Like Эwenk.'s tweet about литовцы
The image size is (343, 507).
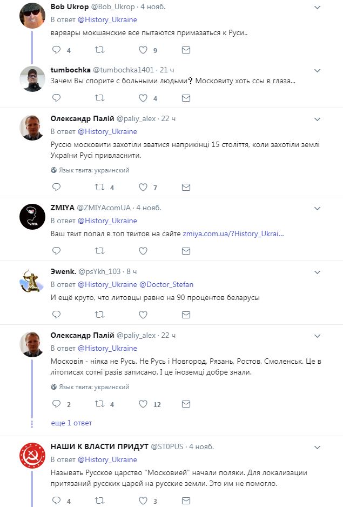tap(143, 314)
